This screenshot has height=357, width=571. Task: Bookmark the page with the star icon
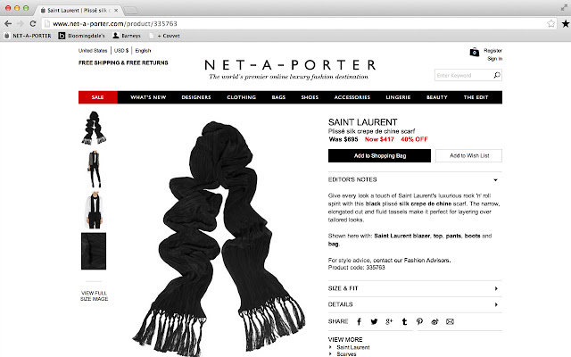551,24
